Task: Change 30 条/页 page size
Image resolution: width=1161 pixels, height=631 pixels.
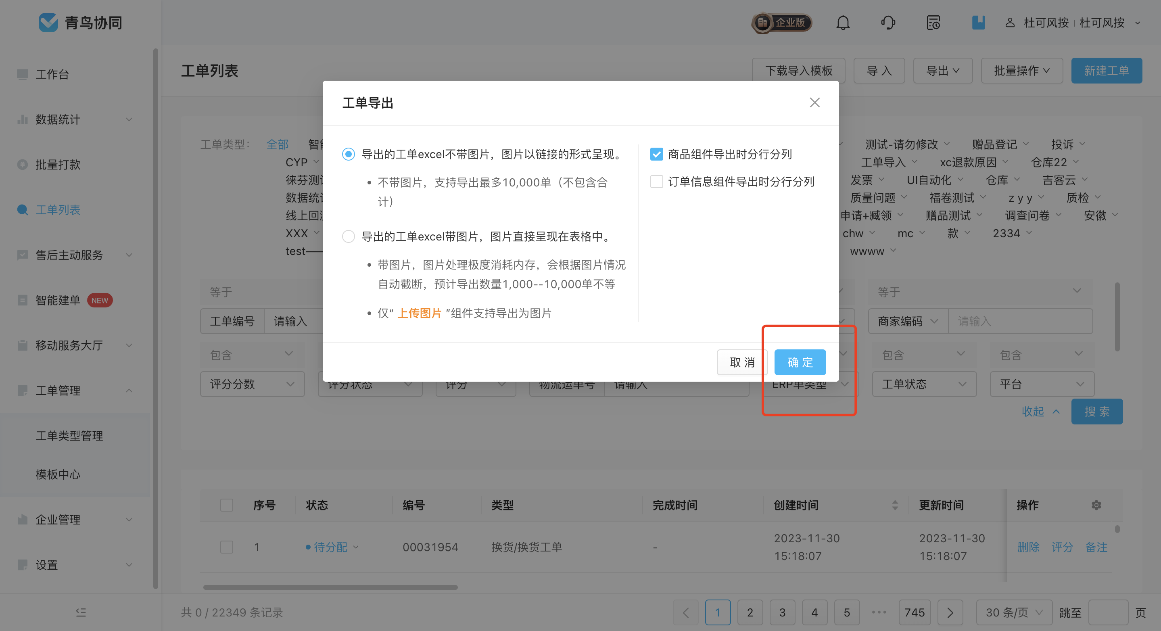Action: [x=1014, y=612]
